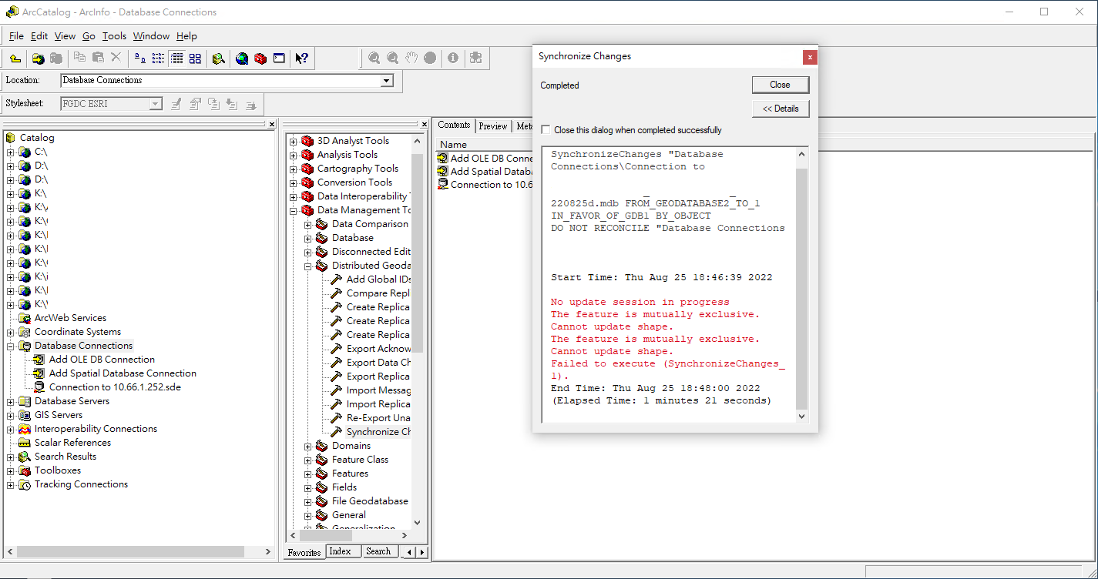Close the Catalog tree panel
The width and height of the screenshot is (1098, 579).
pos(271,124)
